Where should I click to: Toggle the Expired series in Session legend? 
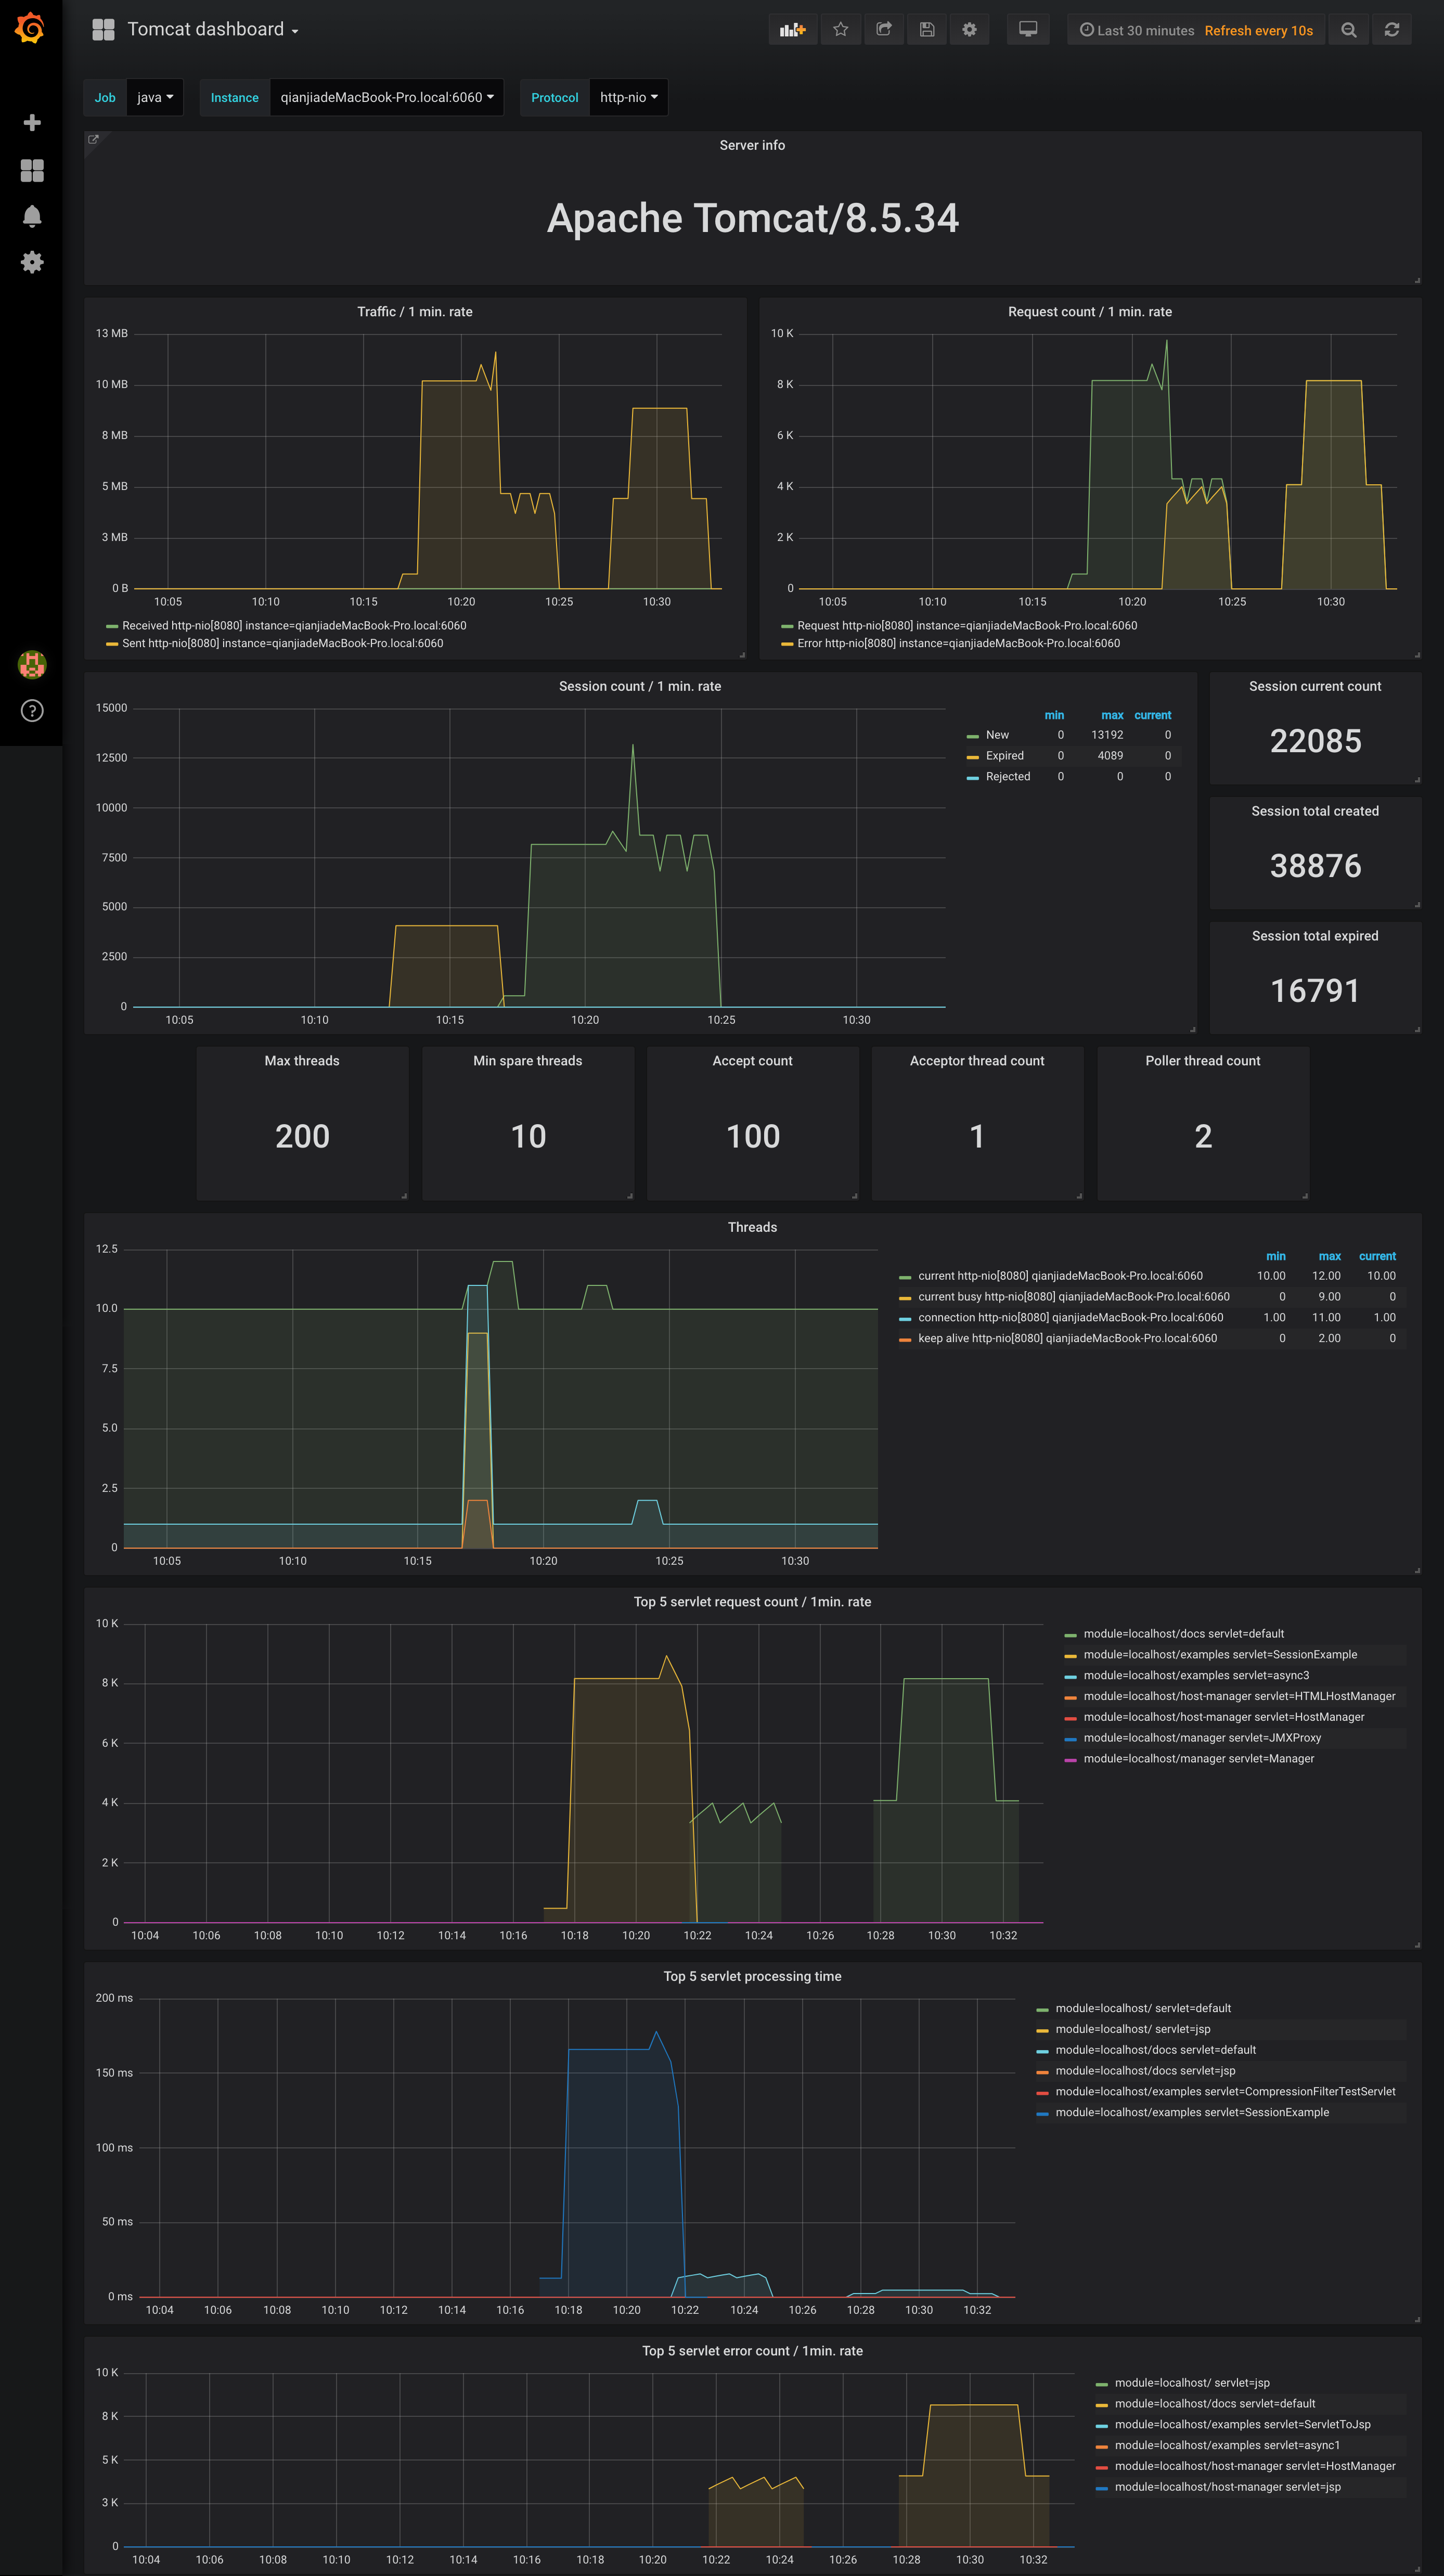click(1004, 756)
